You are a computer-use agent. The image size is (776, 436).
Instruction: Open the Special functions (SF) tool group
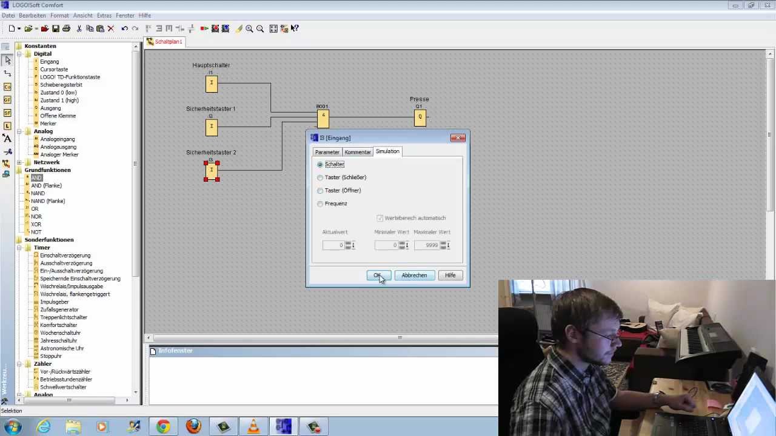tap(7, 113)
